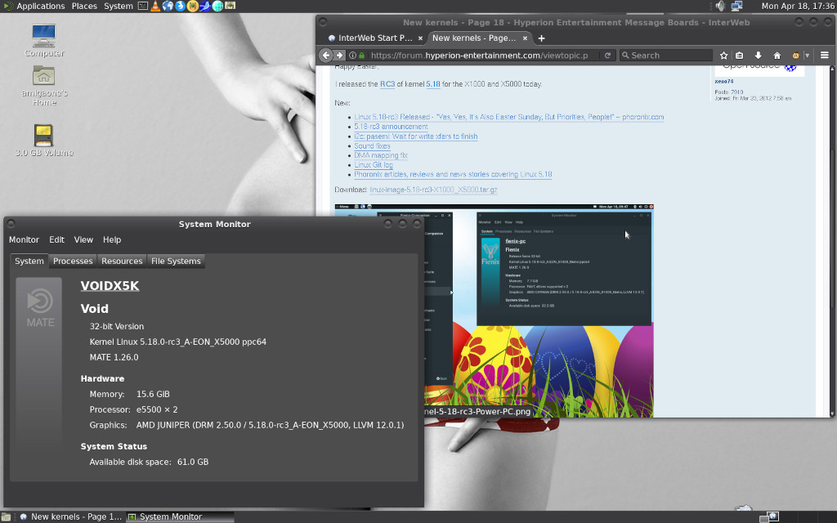Viewport: 837px width, 523px height.
Task: Click the clock showing Mon Apr 18, 17:36
Action: tap(798, 6)
